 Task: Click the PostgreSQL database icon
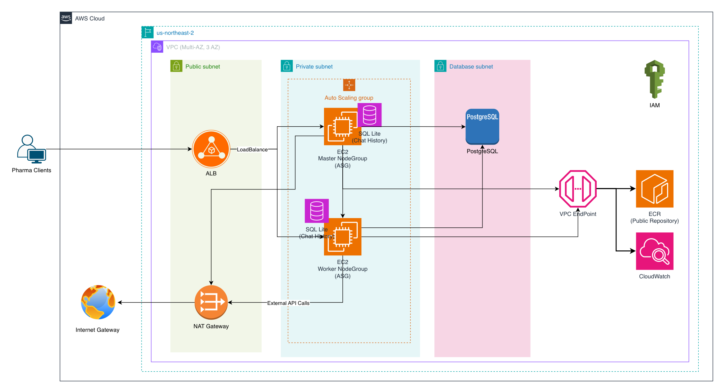pyautogui.click(x=482, y=127)
